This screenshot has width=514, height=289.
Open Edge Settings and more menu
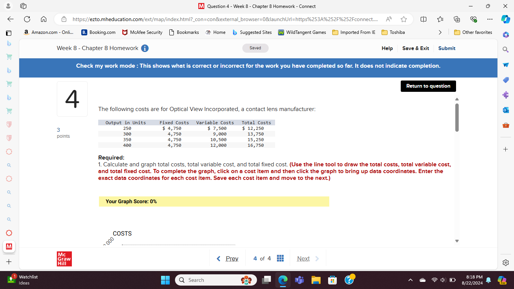(x=489, y=19)
